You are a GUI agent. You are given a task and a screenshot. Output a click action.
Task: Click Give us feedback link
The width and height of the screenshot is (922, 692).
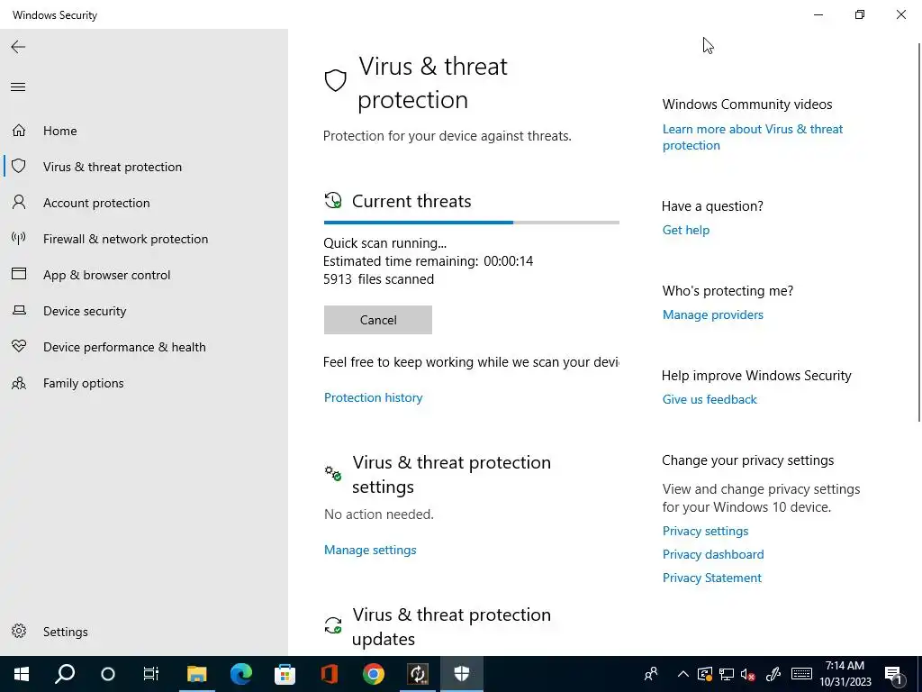[x=710, y=399]
